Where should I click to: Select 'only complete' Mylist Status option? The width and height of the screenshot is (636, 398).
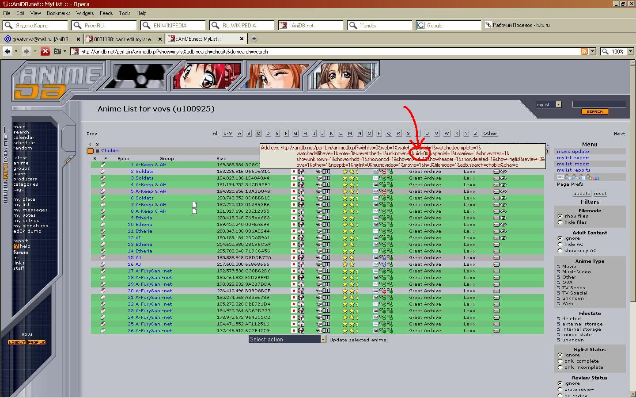tap(560, 361)
